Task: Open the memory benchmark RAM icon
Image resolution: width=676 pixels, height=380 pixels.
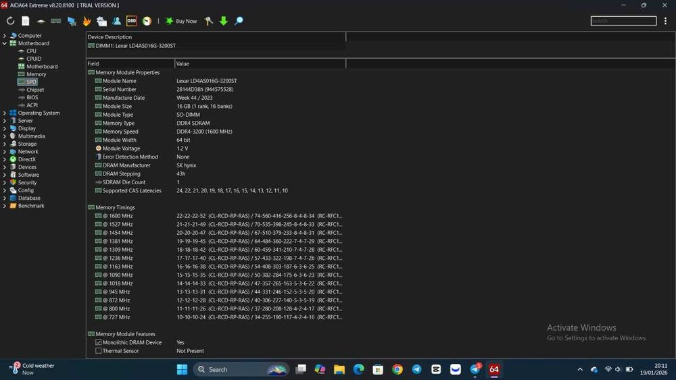Action: pos(55,21)
